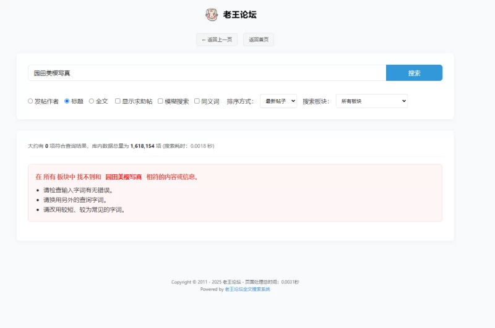Select the 发帖作者 radio button

point(30,101)
